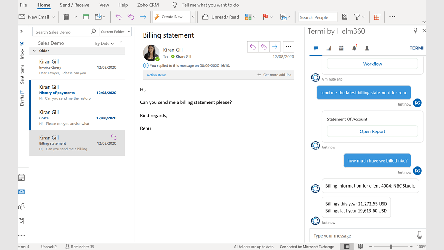Expand the folder pane chevron

22,31
